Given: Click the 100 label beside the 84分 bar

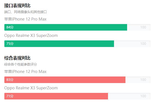Looking at the screenshot, I should point(143,27).
